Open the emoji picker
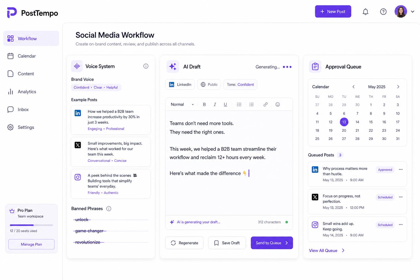 (x=278, y=104)
